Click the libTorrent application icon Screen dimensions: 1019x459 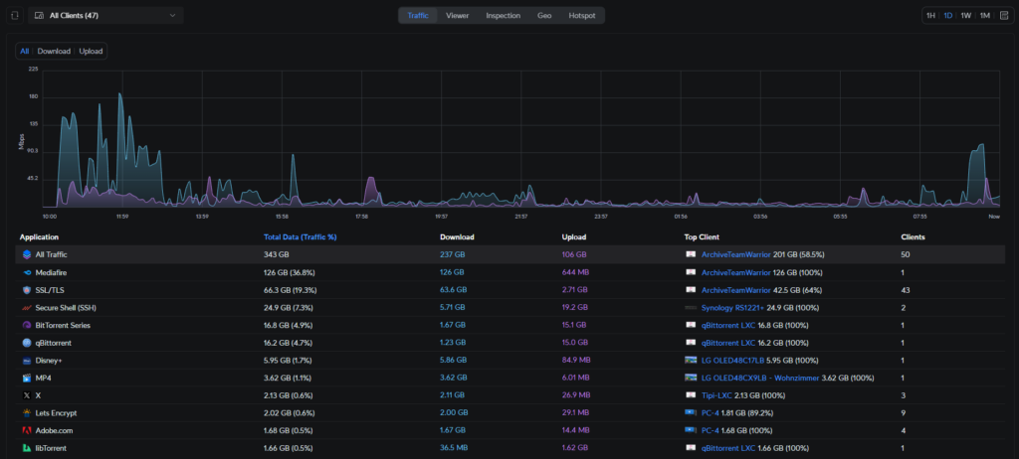27,448
